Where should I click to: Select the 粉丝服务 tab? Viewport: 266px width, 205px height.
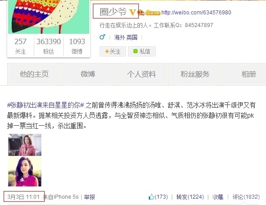(195, 74)
